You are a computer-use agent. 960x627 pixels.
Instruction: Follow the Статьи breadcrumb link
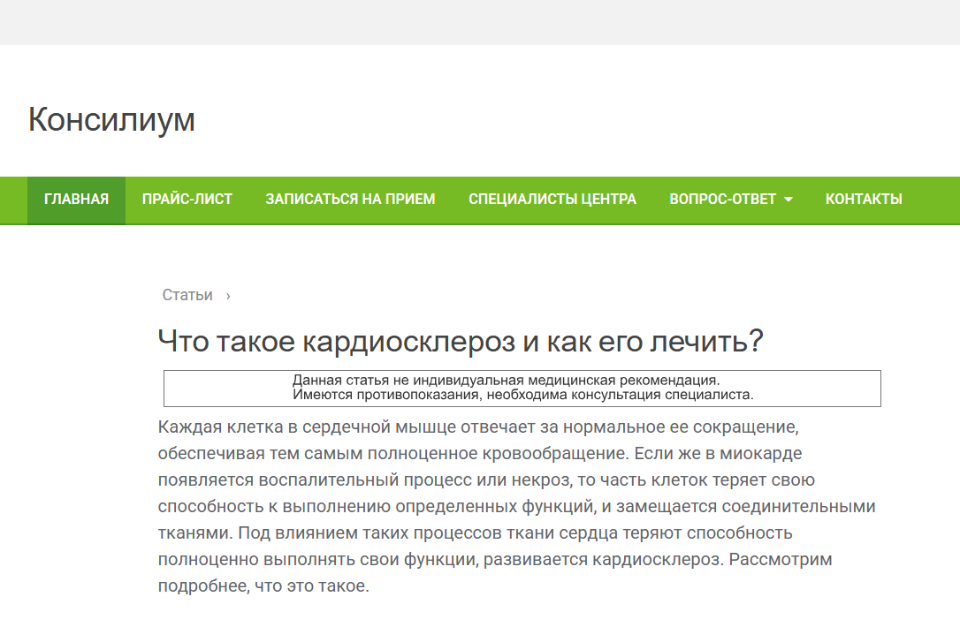187,296
